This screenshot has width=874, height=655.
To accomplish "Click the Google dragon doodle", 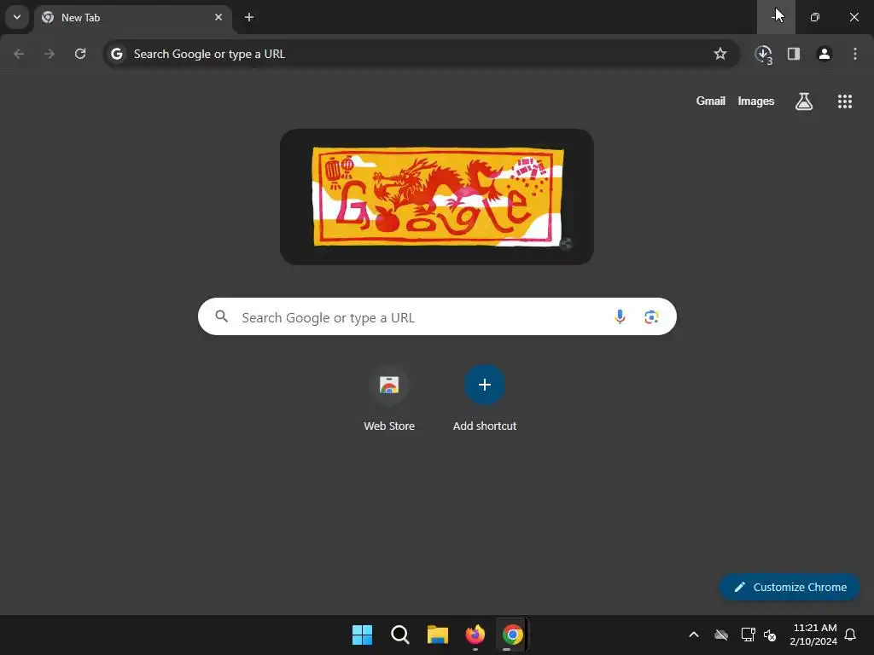I will (438, 197).
